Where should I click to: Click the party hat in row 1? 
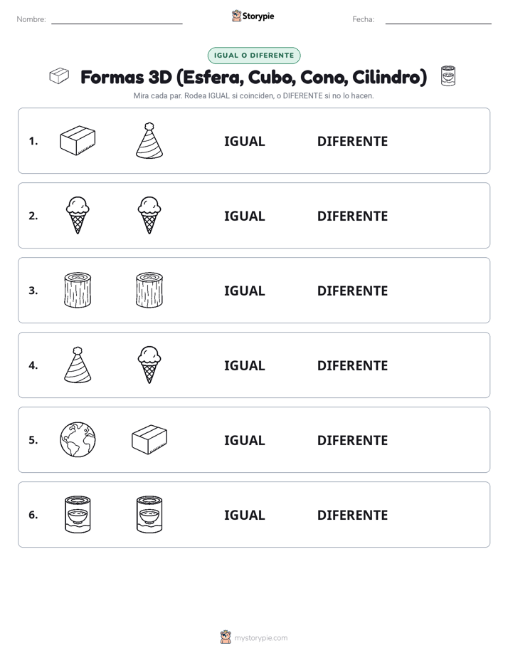[x=149, y=140]
